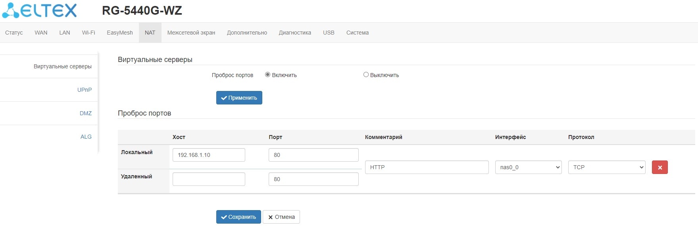Click the Отмена button
The image size is (698, 226).
click(x=281, y=217)
